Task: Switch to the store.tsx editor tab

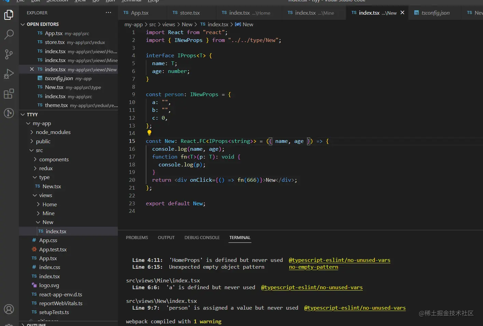Action: 190,13
